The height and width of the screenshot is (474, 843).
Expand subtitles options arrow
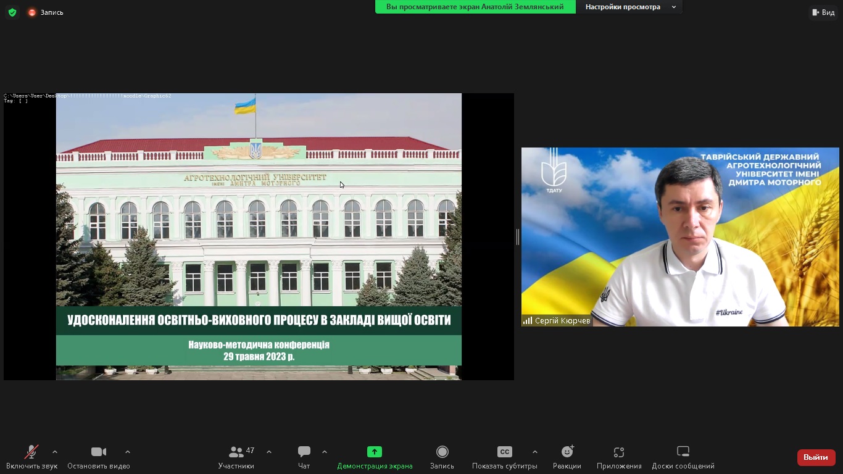(x=535, y=452)
